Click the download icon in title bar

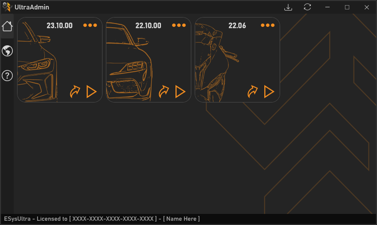point(288,7)
